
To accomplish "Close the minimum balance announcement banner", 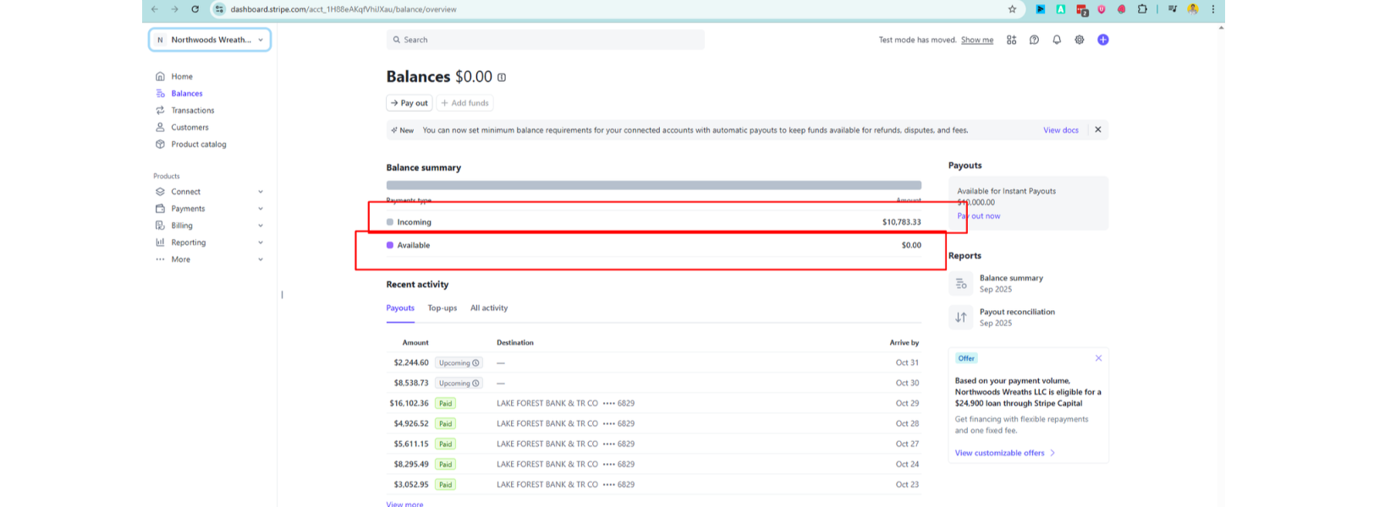I will point(1097,130).
